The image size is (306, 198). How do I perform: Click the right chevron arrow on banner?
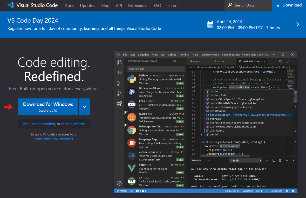(298, 24)
